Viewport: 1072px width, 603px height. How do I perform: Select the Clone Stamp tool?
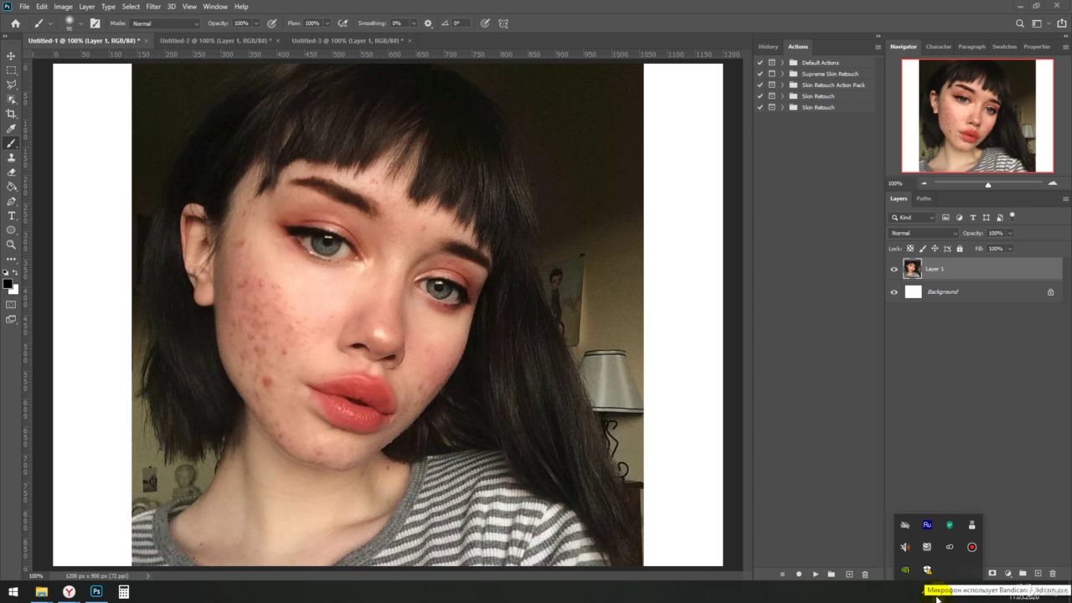coord(11,157)
